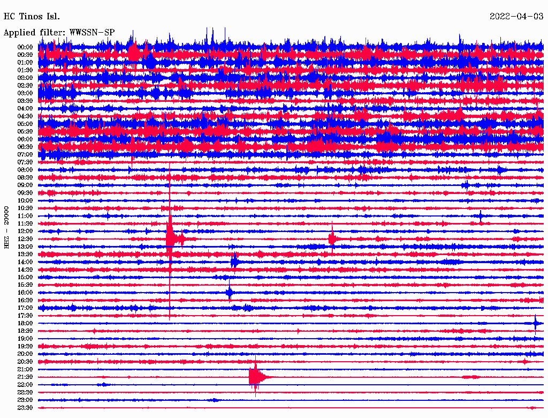Select the 15:00 time label
Image resolution: width=548 pixels, height=418 pixels.
tap(25, 277)
